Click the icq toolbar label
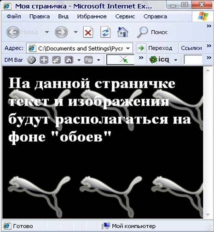 pos(163,59)
